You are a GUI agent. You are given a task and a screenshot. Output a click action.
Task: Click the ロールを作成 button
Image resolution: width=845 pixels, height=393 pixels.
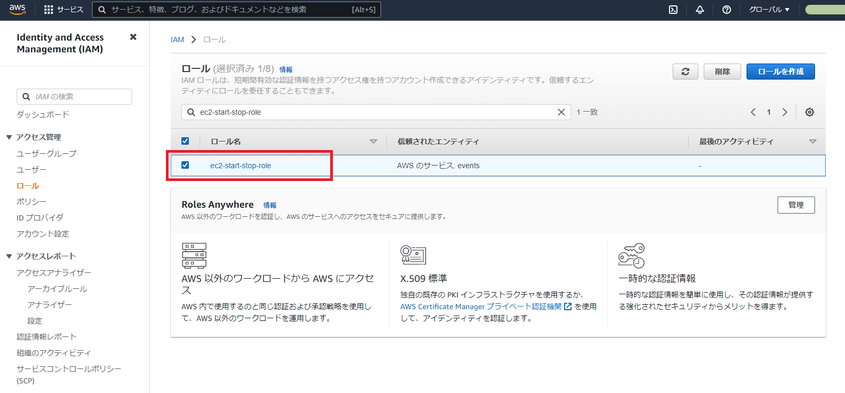(781, 72)
